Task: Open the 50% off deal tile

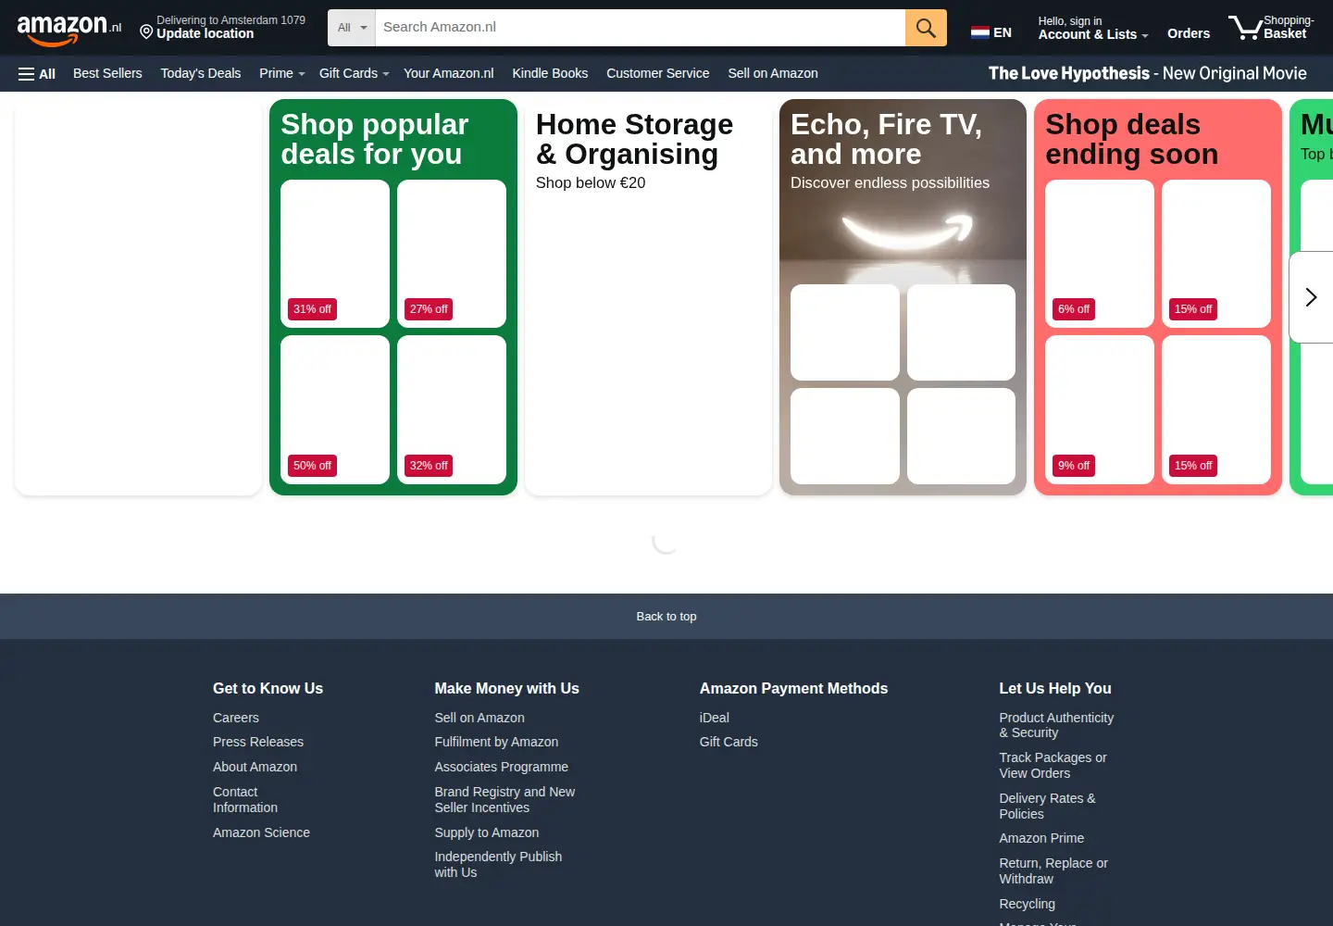Action: click(335, 410)
